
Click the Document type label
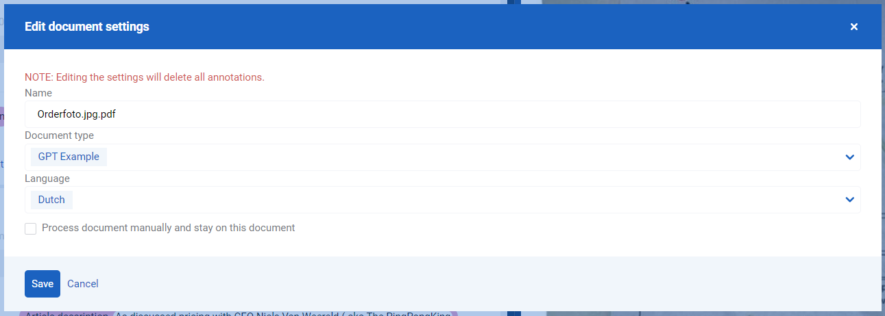pyautogui.click(x=59, y=135)
